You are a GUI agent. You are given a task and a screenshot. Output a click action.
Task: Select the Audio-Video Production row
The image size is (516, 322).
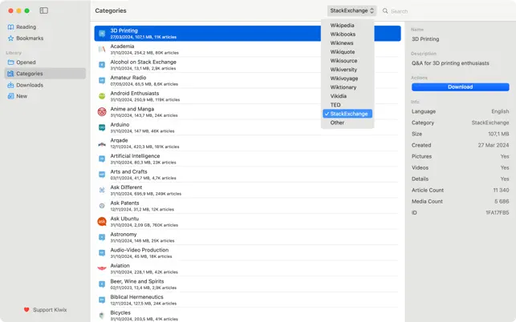tap(247, 252)
